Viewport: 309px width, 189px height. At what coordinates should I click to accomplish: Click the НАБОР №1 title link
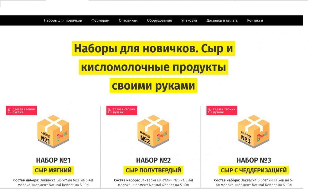[53, 160]
